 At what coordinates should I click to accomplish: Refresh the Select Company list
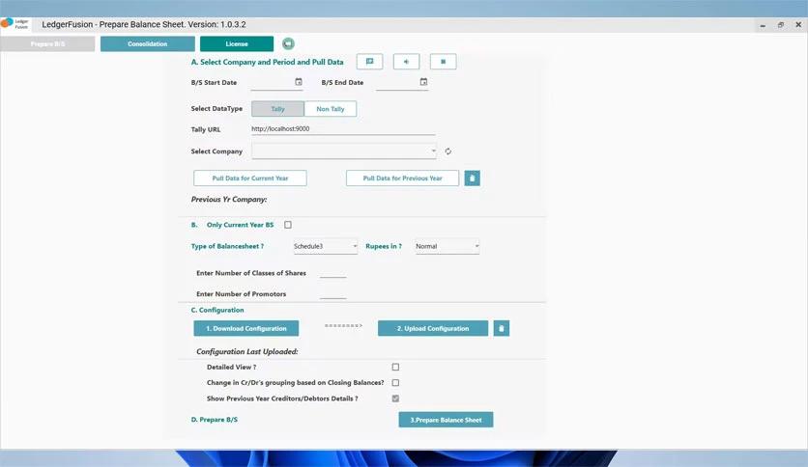(448, 151)
